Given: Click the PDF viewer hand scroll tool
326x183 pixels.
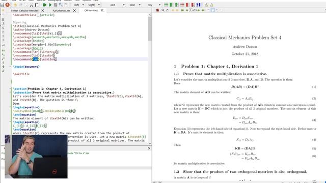Looking at the screenshot, I should (167, 10).
